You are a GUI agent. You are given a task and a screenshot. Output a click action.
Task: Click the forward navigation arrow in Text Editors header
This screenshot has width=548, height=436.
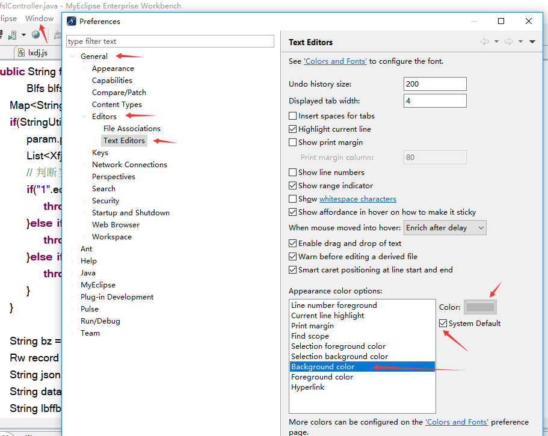click(509, 41)
